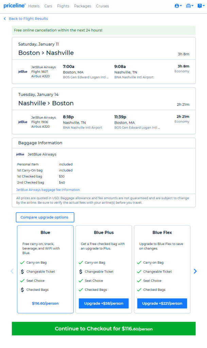Open the Packages tab
207x348 pixels.
tap(83, 6)
